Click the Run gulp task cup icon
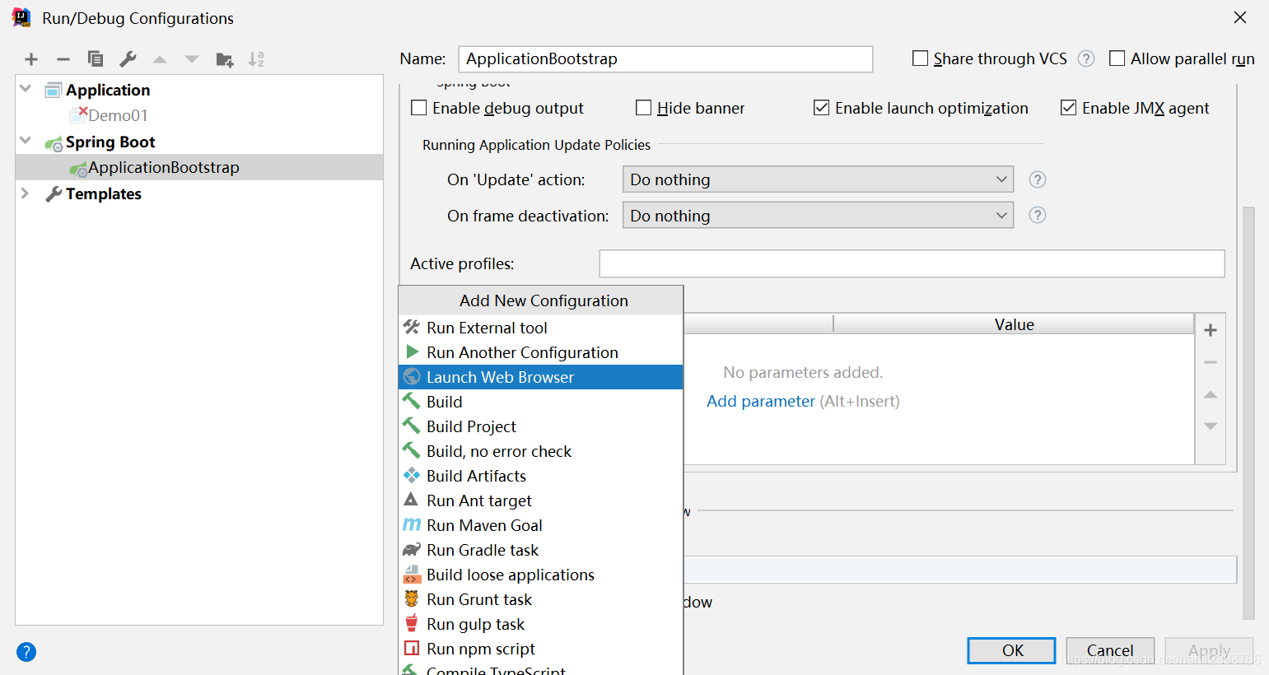Image resolution: width=1269 pixels, height=675 pixels. pos(412,623)
